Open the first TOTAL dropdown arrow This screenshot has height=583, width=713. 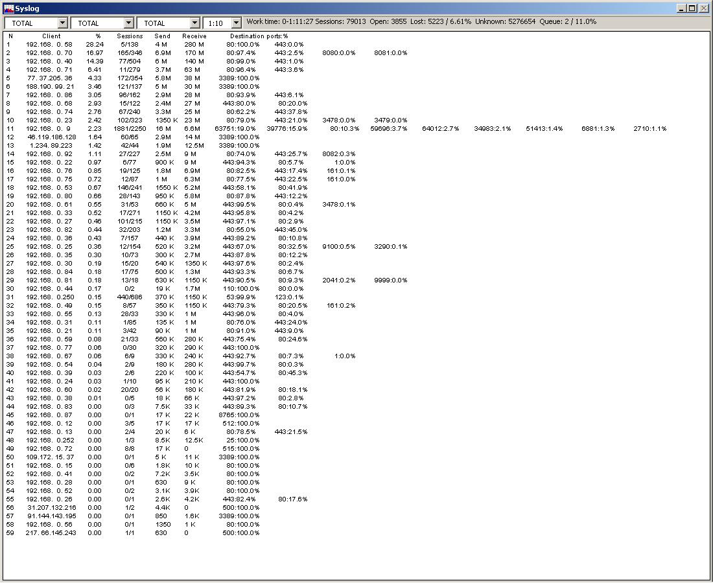coord(63,23)
